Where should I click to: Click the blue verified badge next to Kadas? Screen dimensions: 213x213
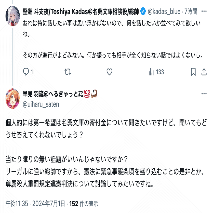coord(143,11)
